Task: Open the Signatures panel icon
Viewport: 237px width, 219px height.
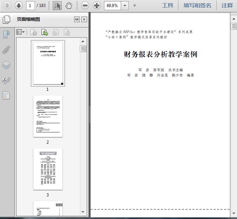Action: (x=6, y=80)
